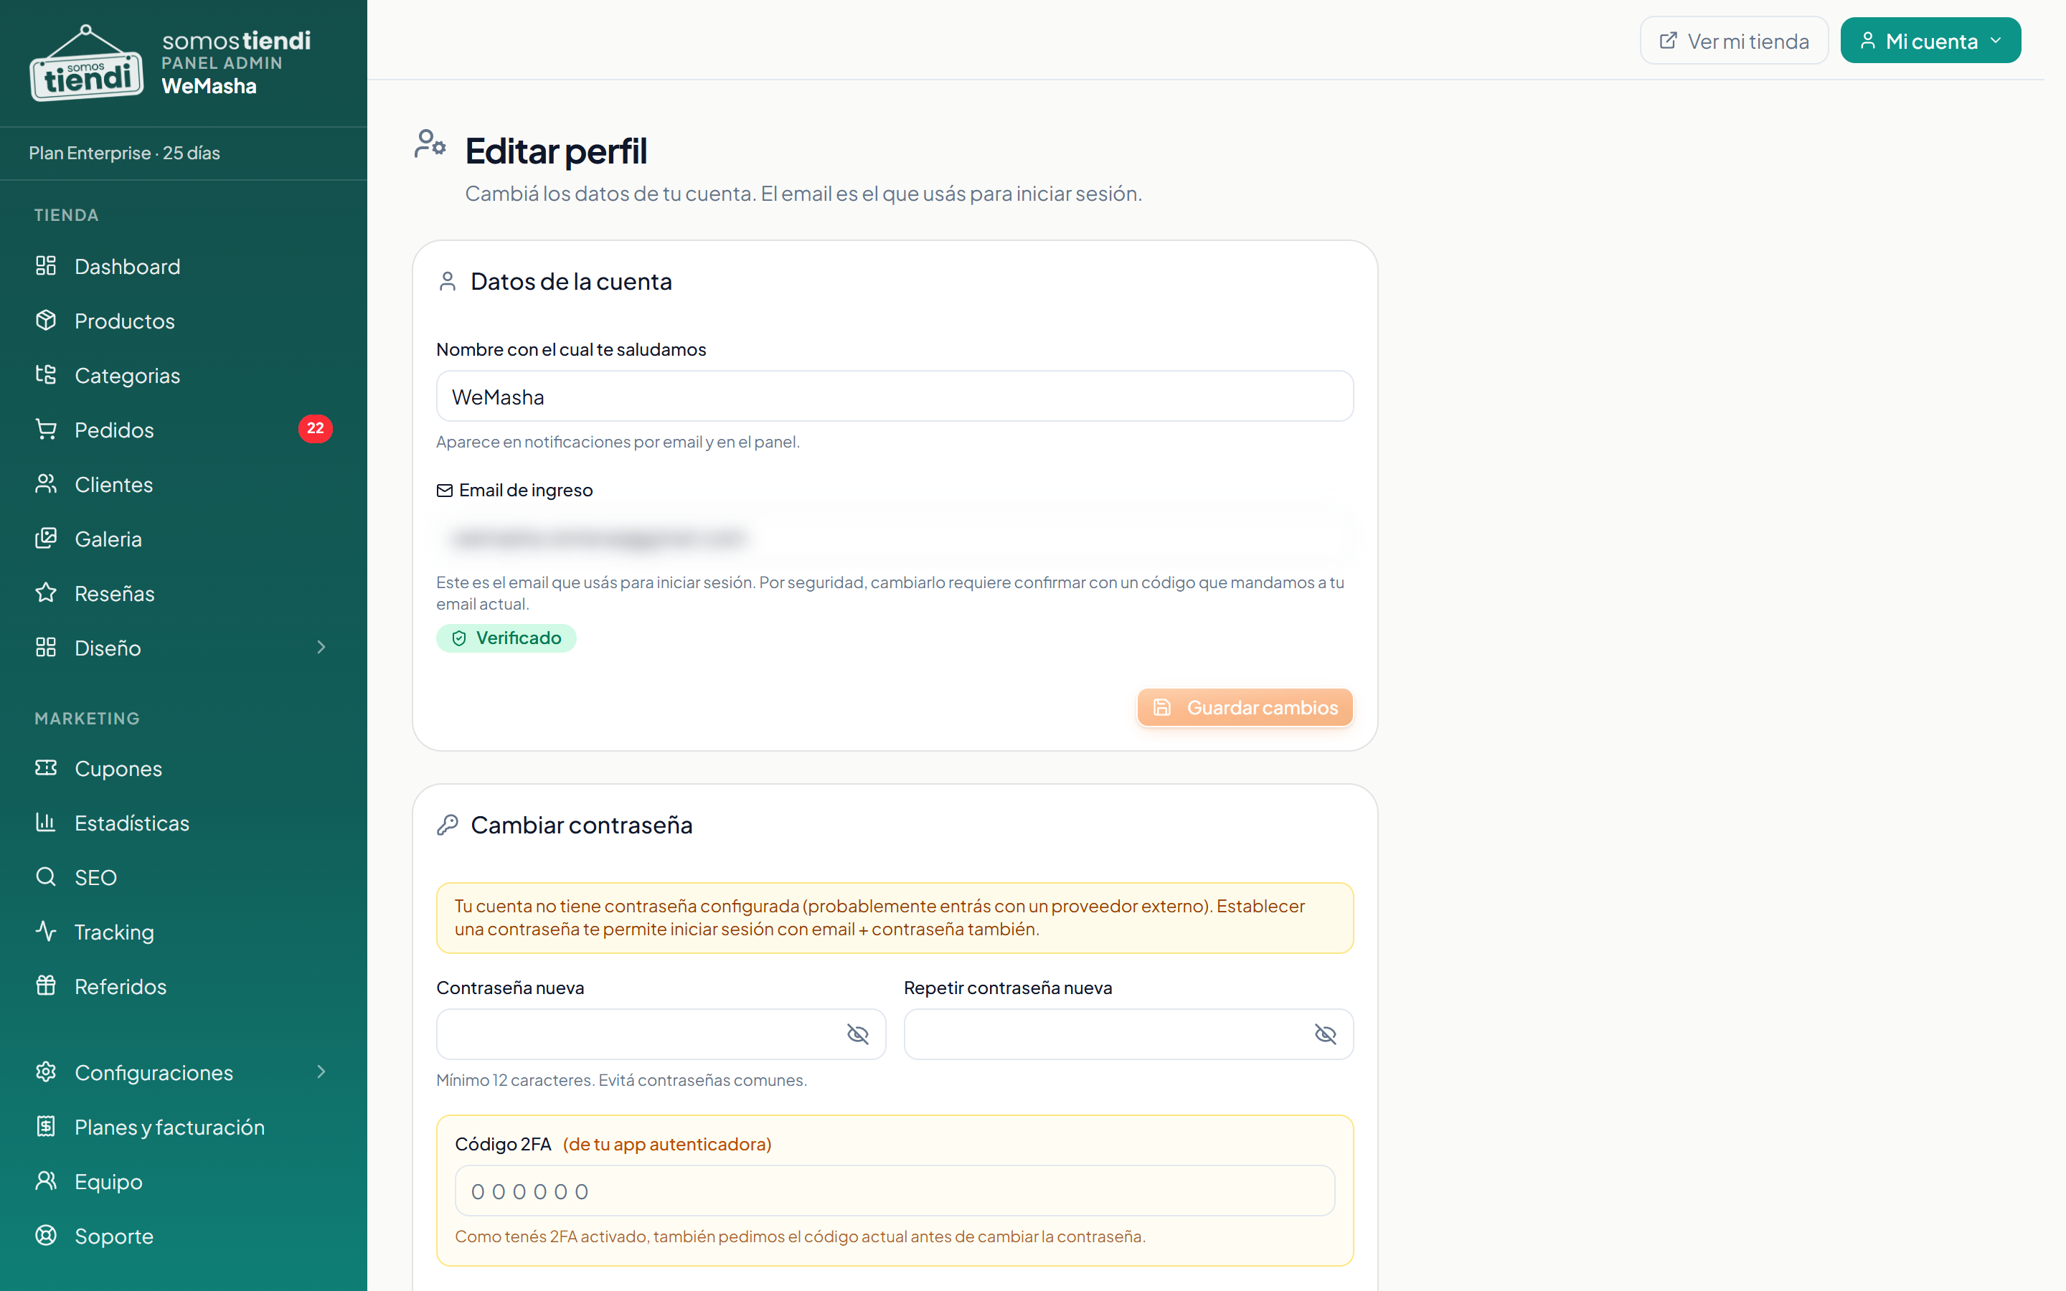
Task: Click the Verificado shield icon
Action: [458, 638]
